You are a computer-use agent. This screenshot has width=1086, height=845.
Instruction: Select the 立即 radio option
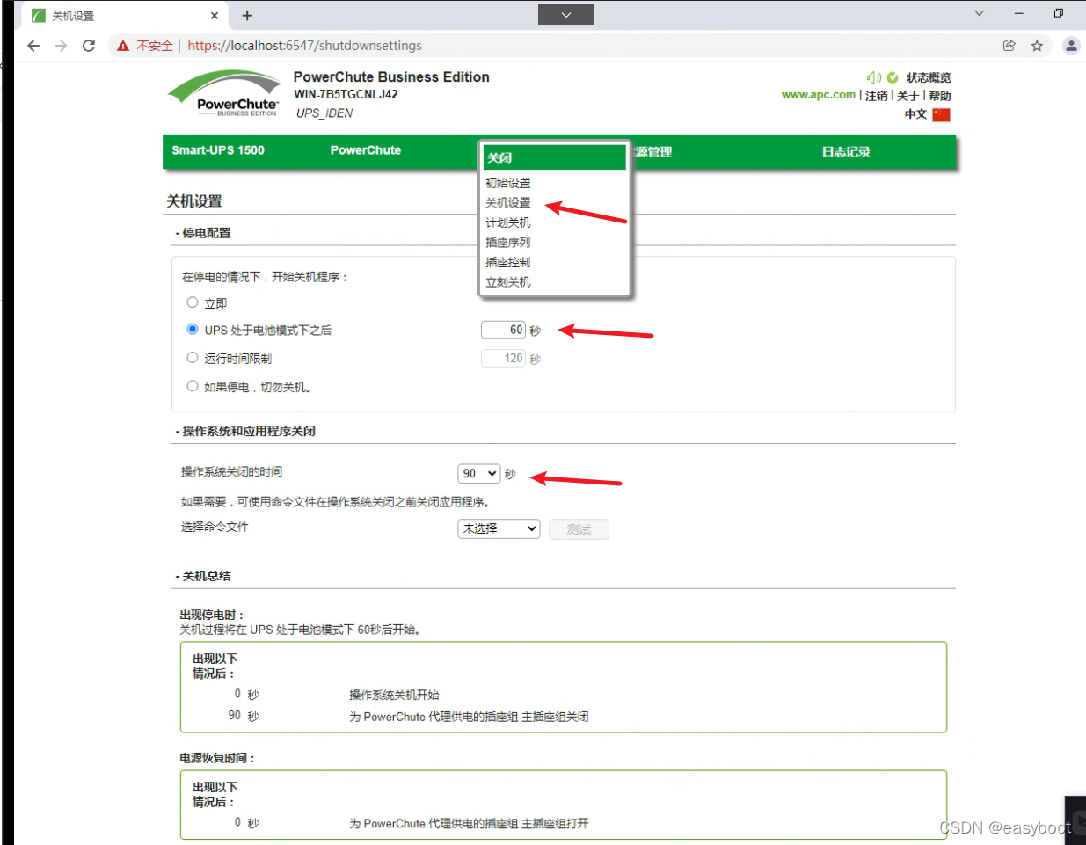coord(193,302)
